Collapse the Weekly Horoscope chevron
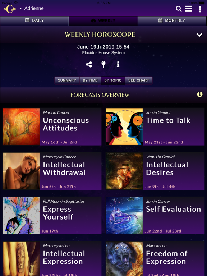 click(x=199, y=35)
